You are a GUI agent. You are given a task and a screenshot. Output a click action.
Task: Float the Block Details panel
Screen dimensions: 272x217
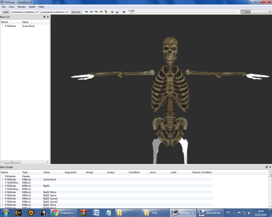click(x=267, y=167)
